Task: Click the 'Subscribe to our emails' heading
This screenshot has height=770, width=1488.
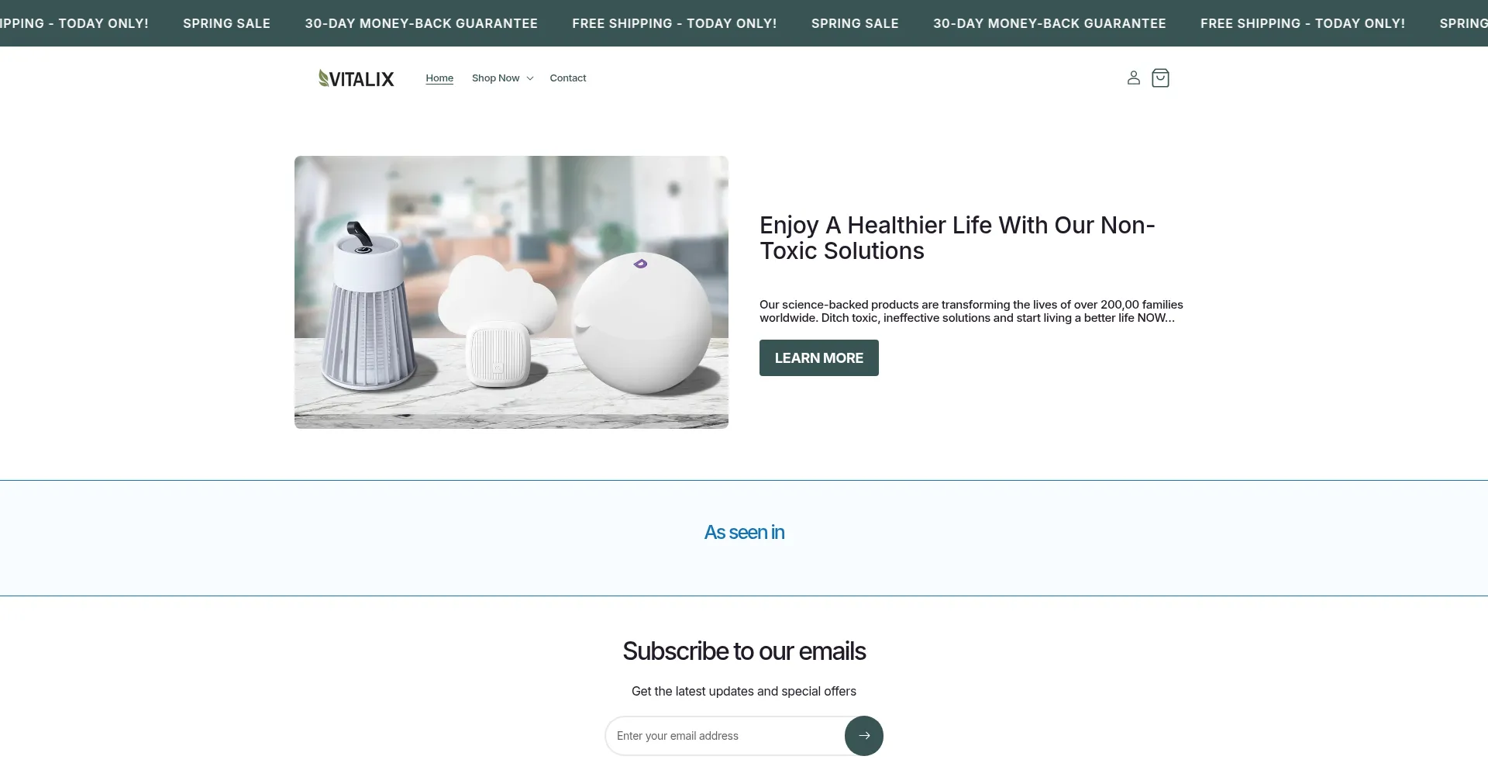Action: 744,651
